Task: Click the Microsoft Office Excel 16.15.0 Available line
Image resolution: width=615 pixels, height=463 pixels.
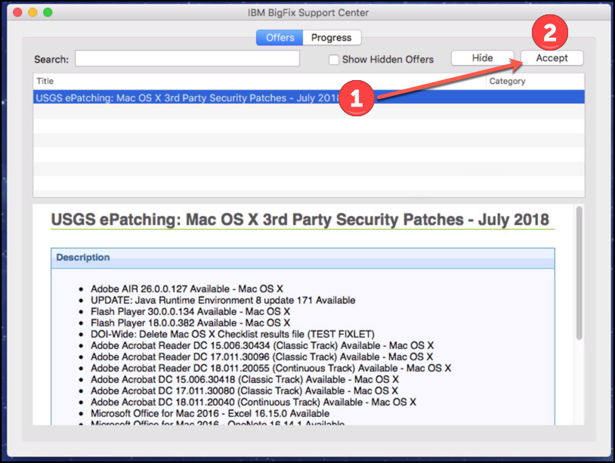Action: 210,414
